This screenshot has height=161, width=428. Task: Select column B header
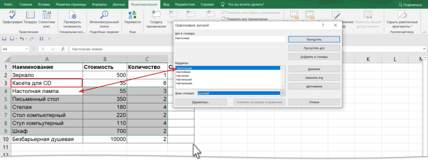(105, 59)
